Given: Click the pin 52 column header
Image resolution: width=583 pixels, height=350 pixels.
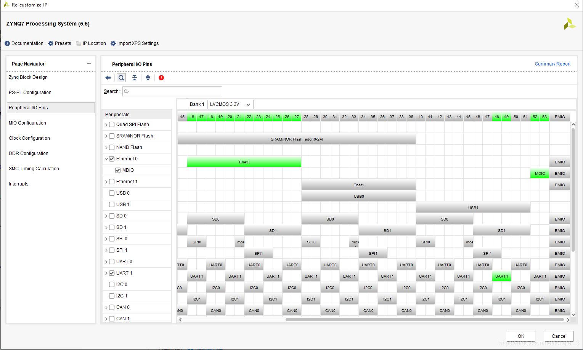Looking at the screenshot, I should pos(535,117).
